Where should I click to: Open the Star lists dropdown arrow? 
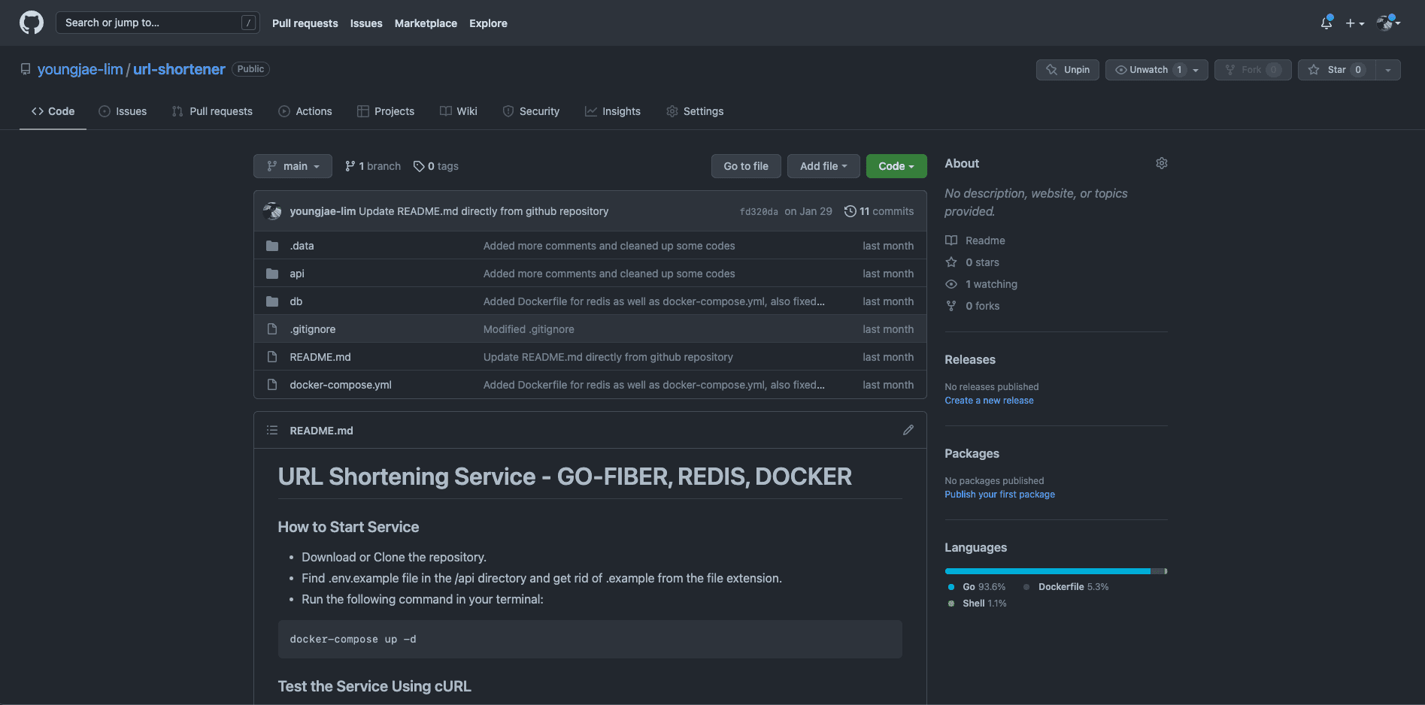[x=1388, y=70]
